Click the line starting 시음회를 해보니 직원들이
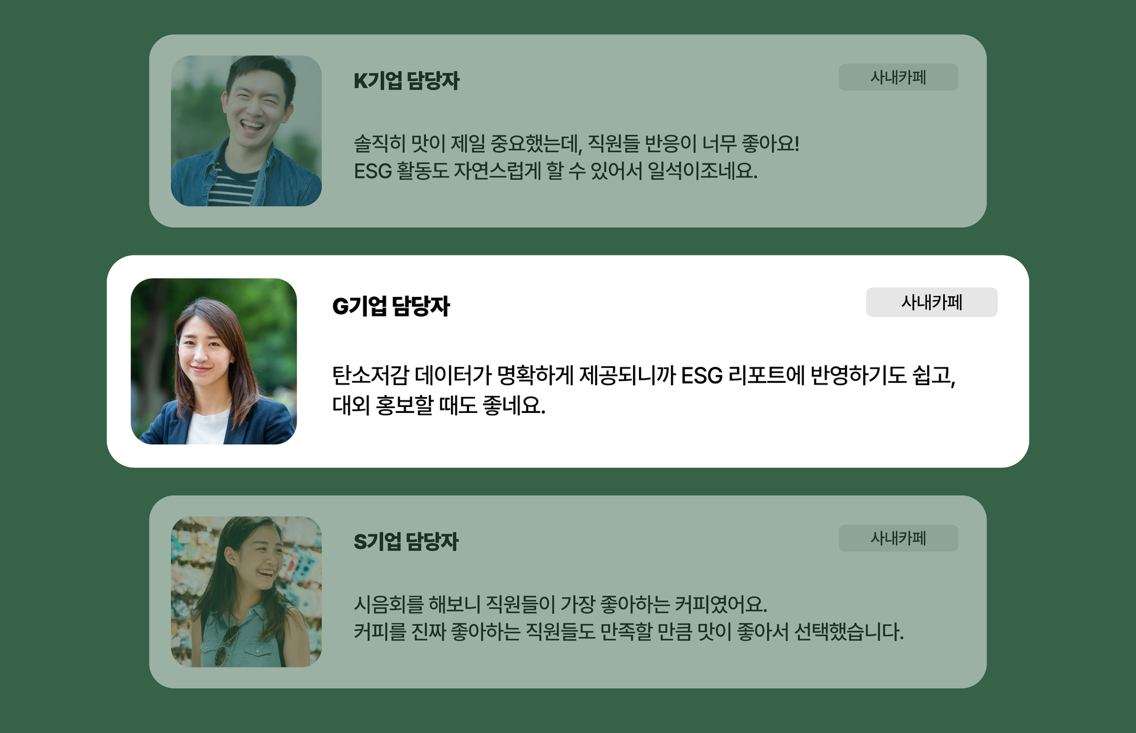 click(560, 604)
